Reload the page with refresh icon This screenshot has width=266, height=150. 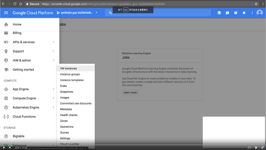click(15, 4)
